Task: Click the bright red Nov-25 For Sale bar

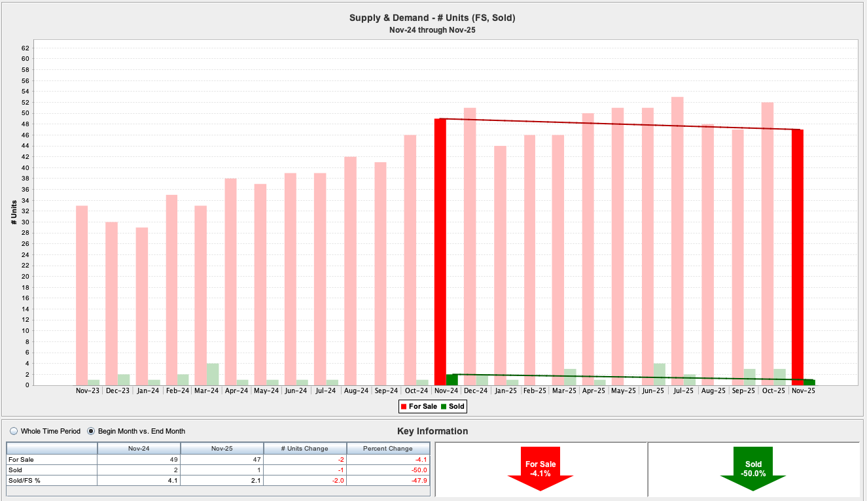Action: click(797, 257)
